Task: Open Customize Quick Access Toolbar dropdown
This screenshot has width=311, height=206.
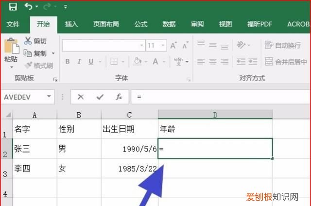Action: pos(65,7)
